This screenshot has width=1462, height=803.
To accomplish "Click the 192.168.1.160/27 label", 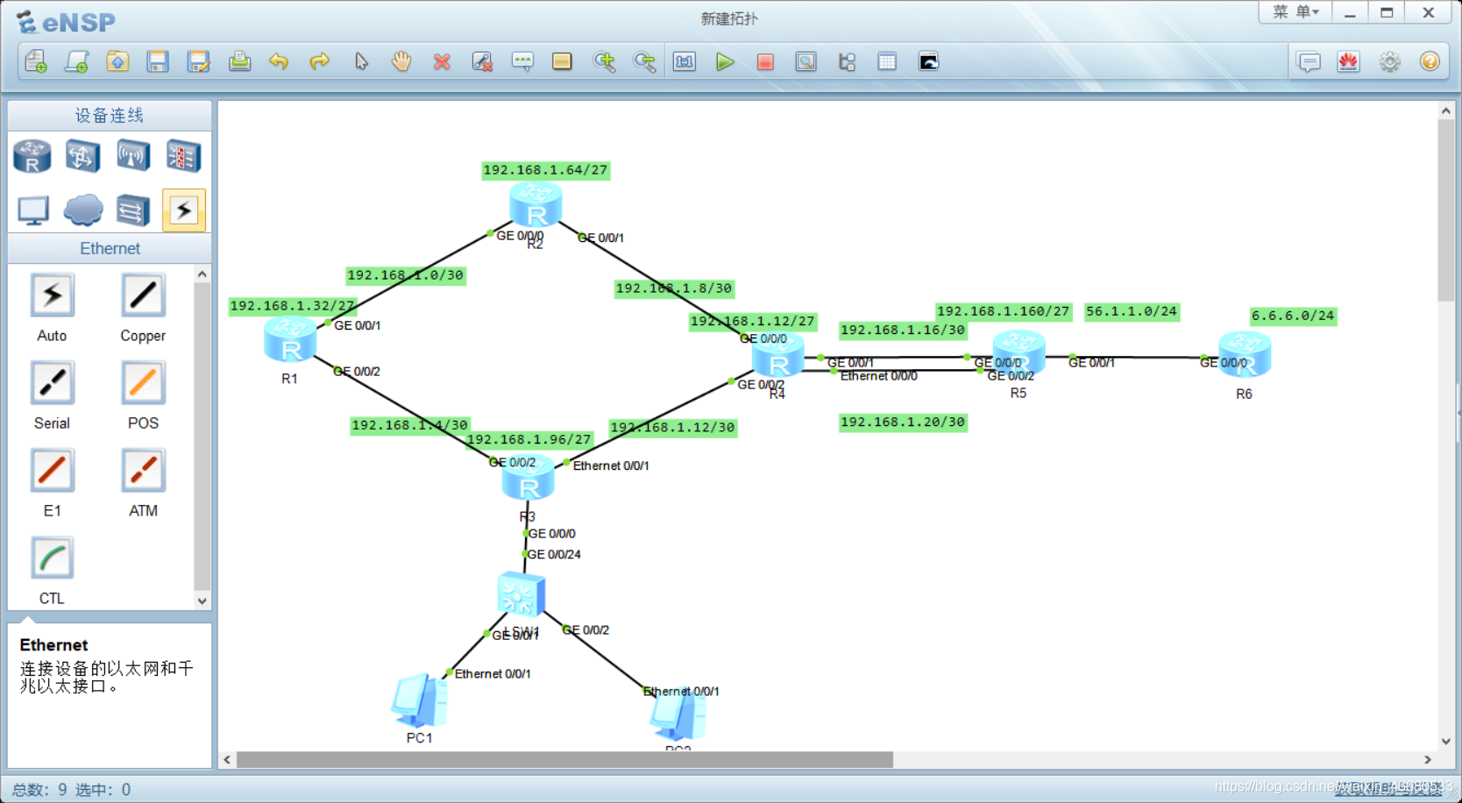I will coord(1004,311).
